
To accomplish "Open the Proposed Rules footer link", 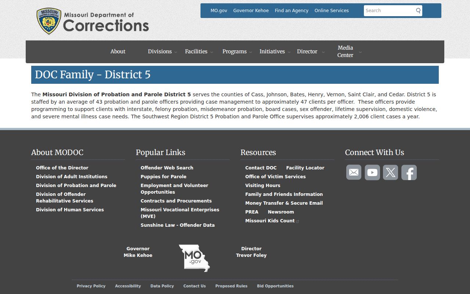I will tap(231, 286).
